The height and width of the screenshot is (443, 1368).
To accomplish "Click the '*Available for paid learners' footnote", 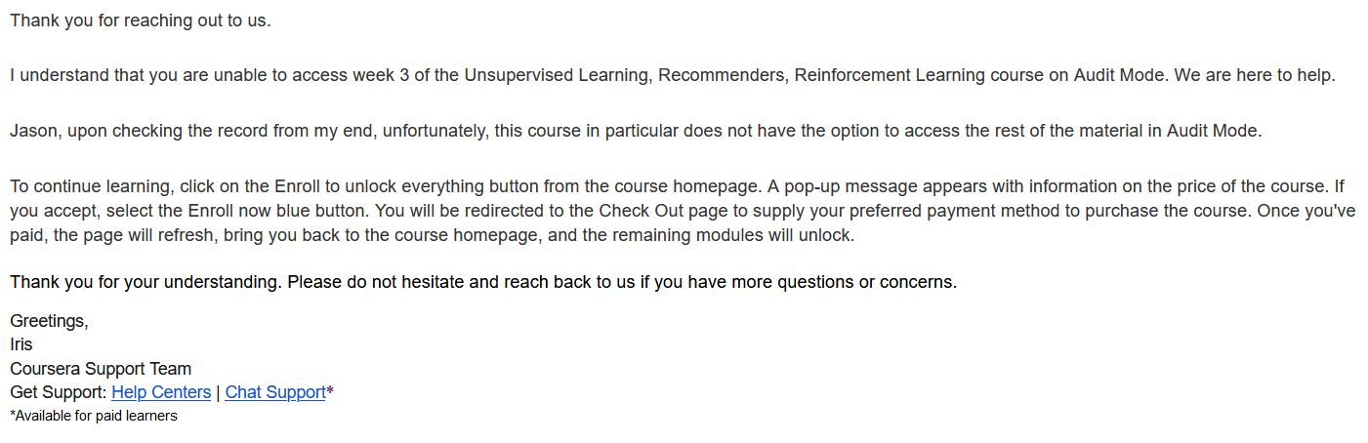I will (93, 416).
